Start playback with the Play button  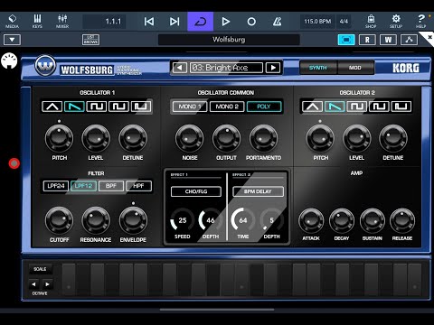226,22
